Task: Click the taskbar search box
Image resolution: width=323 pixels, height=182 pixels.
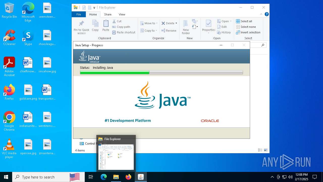Action: pyautogui.click(x=48, y=177)
